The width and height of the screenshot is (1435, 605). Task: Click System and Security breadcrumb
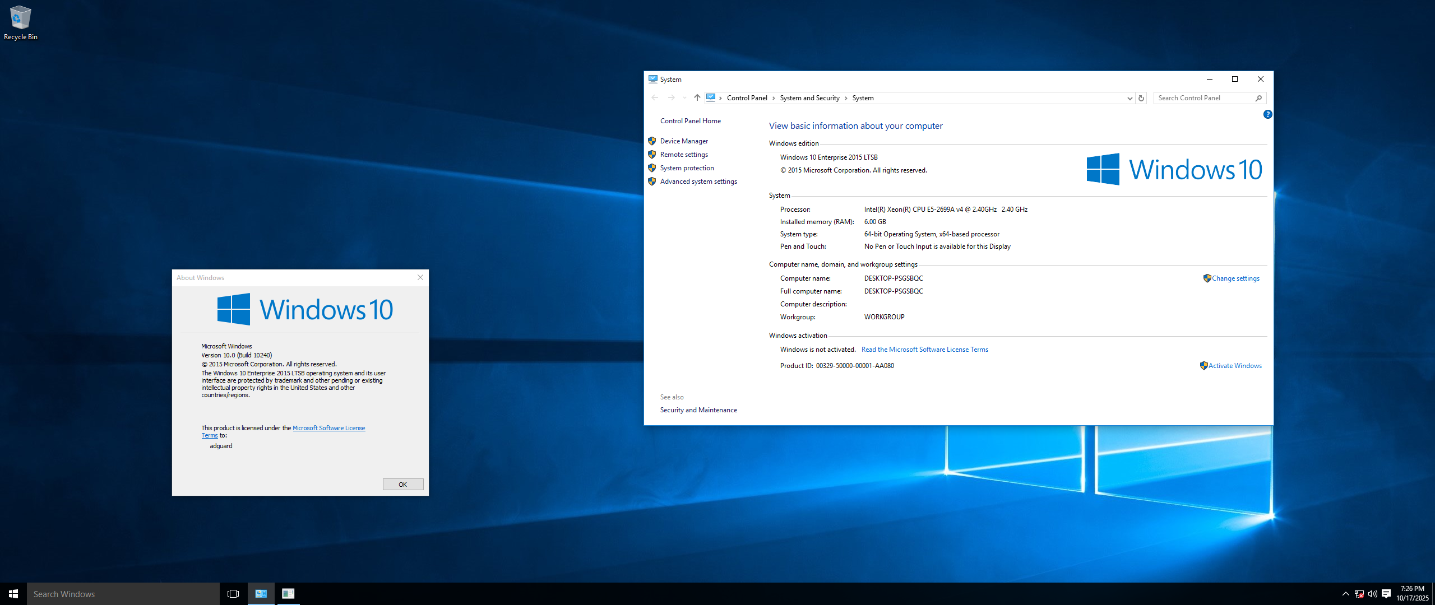click(809, 98)
